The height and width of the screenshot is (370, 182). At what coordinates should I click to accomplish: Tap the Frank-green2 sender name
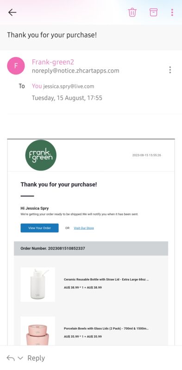53,62
